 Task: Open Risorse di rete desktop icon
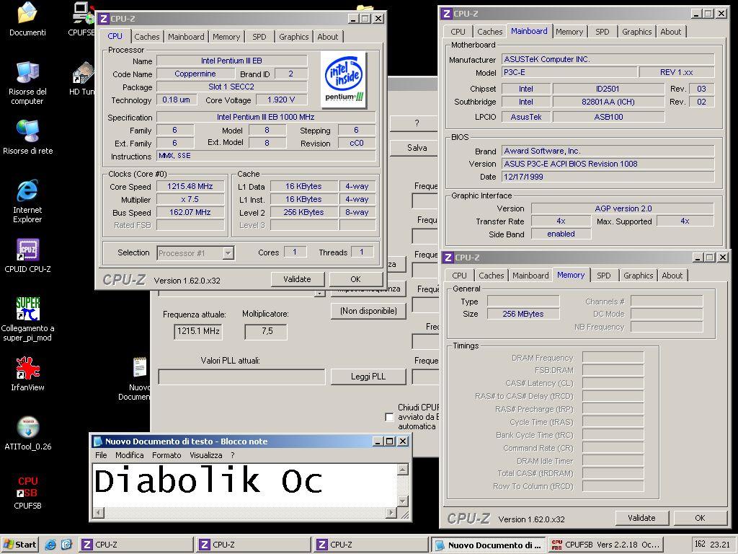(x=27, y=137)
